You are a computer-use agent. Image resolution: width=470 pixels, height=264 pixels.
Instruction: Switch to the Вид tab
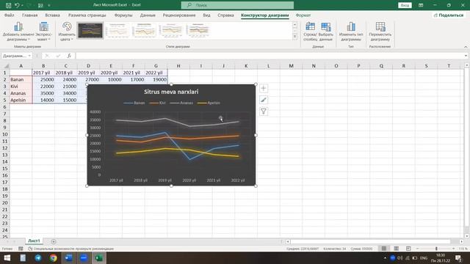click(x=206, y=15)
